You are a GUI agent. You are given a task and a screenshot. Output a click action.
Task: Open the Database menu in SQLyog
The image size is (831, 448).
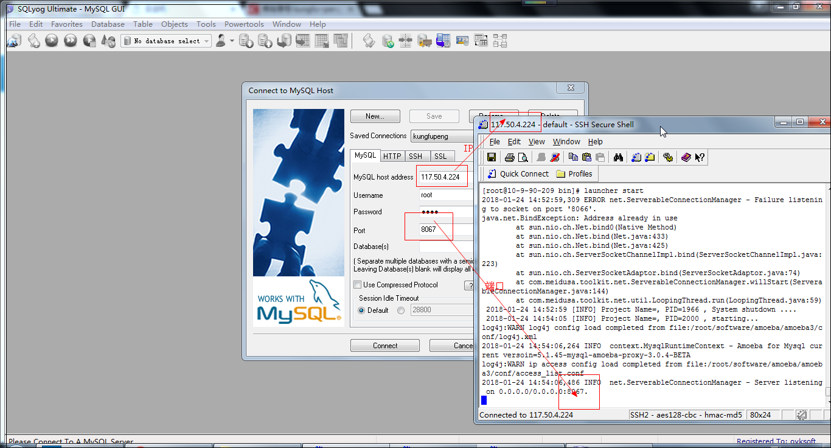[108, 24]
